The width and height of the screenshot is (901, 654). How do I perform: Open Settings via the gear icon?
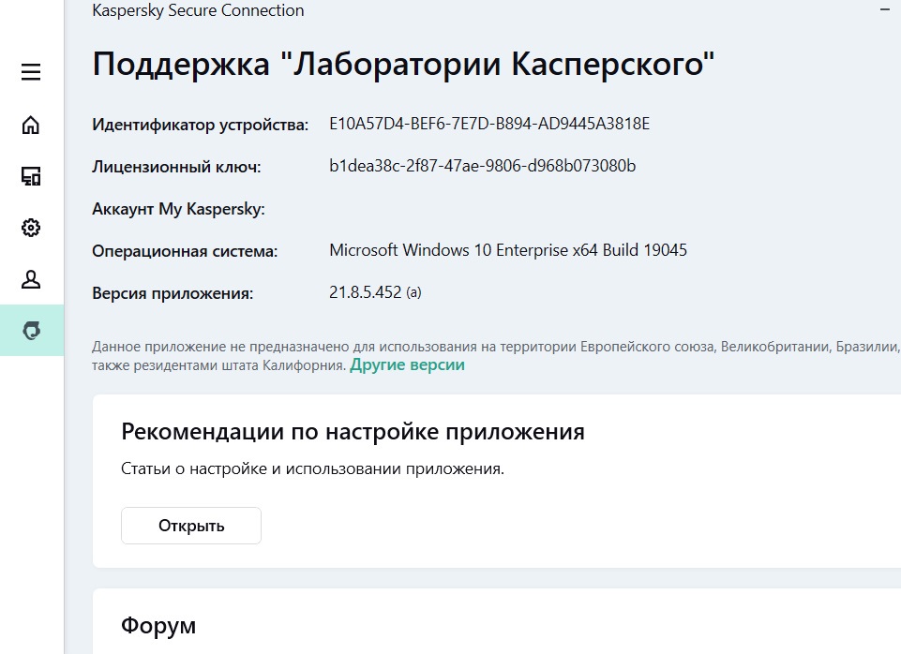click(31, 228)
